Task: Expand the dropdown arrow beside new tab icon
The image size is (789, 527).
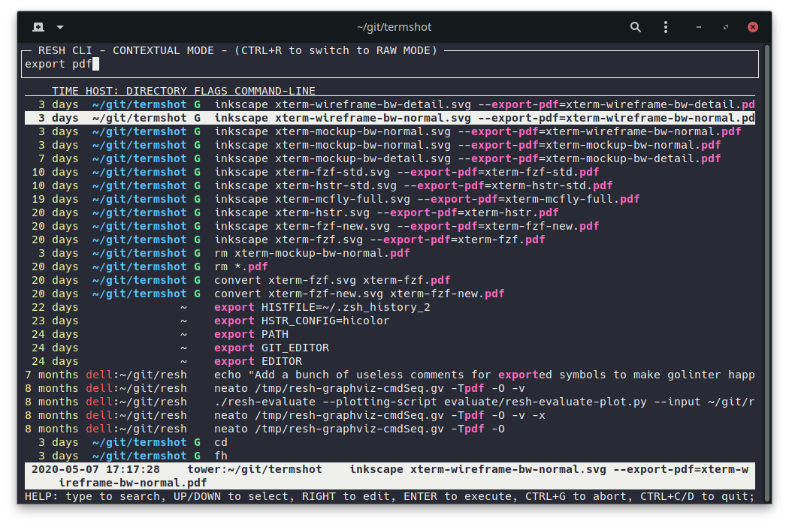Action: click(60, 27)
